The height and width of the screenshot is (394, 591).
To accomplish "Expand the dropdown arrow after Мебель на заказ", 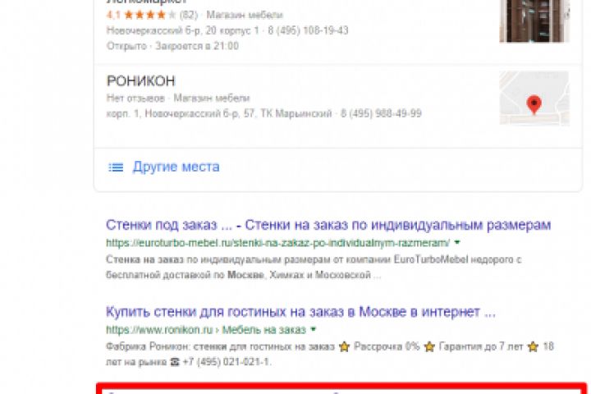I will (313, 329).
